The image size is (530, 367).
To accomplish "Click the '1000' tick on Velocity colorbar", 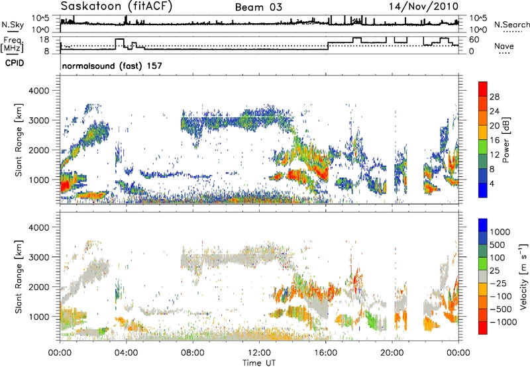I will click(500, 232).
